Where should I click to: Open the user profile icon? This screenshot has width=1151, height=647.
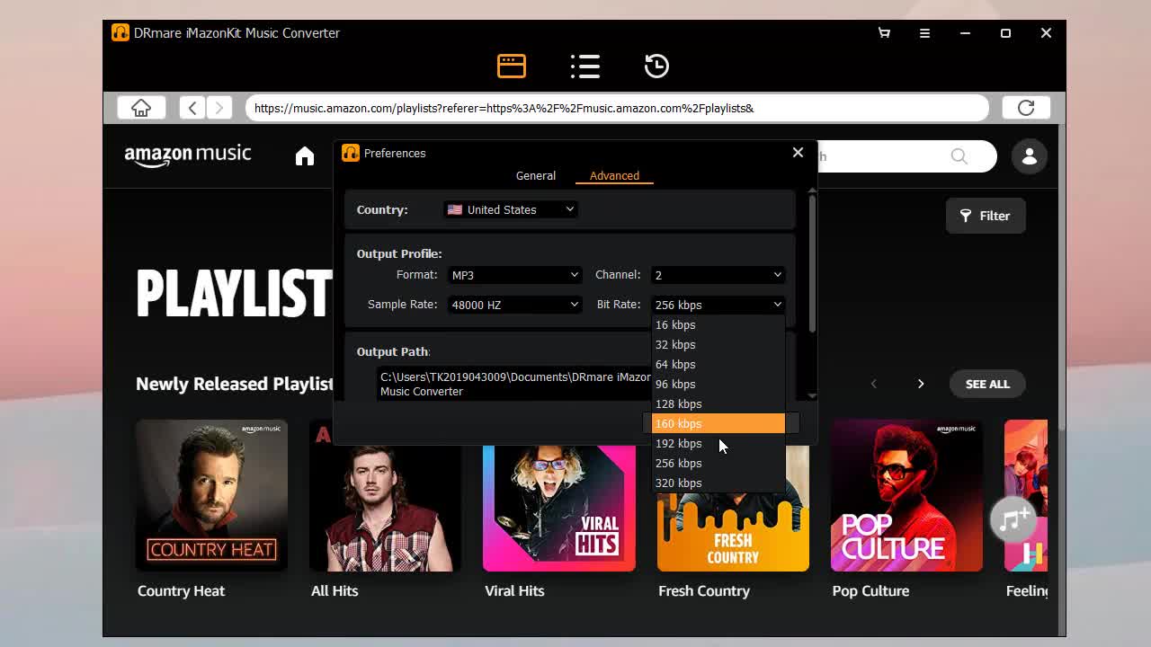tap(1030, 156)
